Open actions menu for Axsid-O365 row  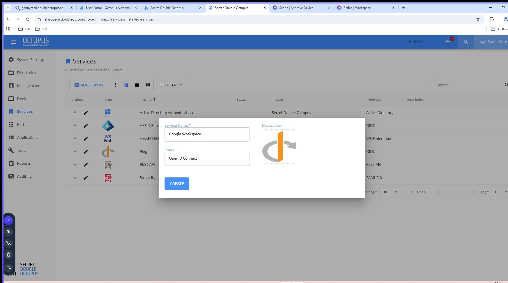75,139
